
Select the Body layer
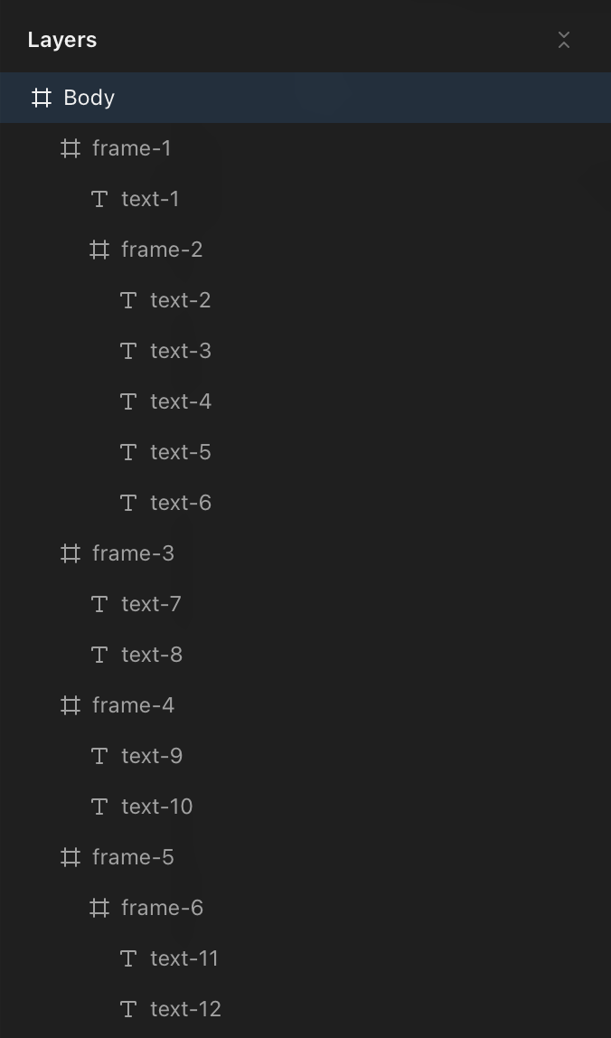(88, 97)
